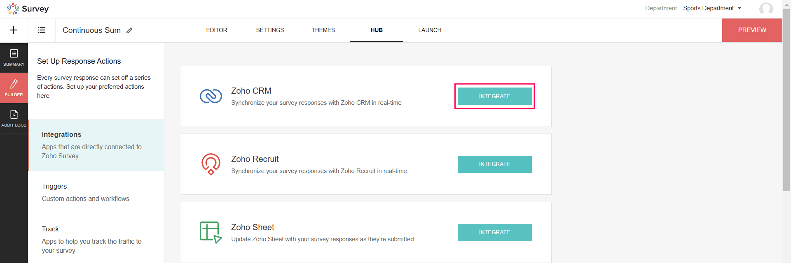The height and width of the screenshot is (263, 791).
Task: Open the Builder sidebar section
Action: click(14, 88)
